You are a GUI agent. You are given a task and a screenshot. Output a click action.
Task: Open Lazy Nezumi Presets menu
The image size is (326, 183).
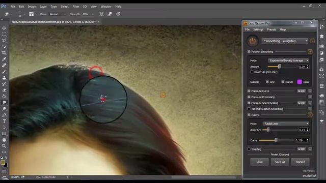[271, 29]
